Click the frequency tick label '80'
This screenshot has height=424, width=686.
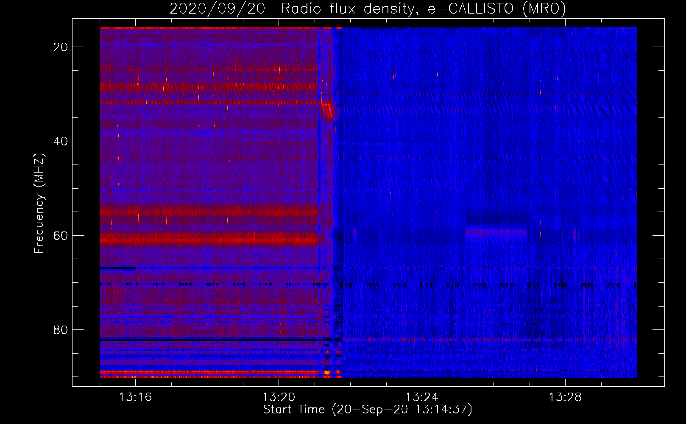(61, 329)
